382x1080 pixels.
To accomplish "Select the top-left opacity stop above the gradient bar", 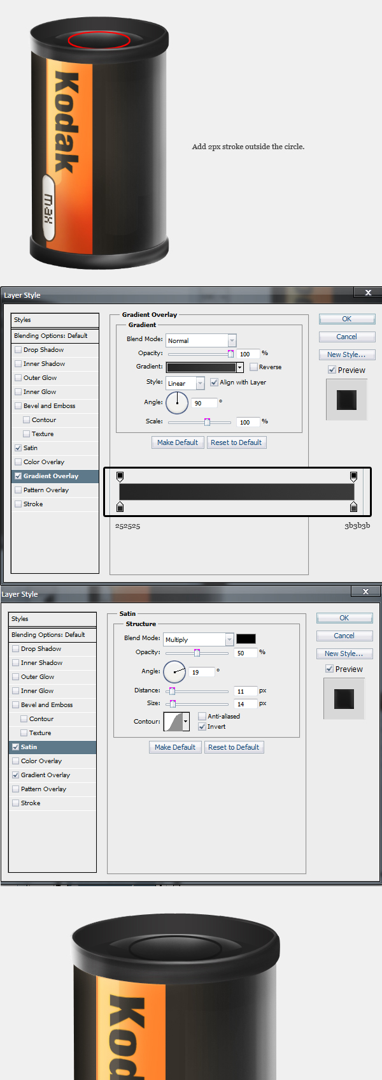I will pyautogui.click(x=120, y=476).
